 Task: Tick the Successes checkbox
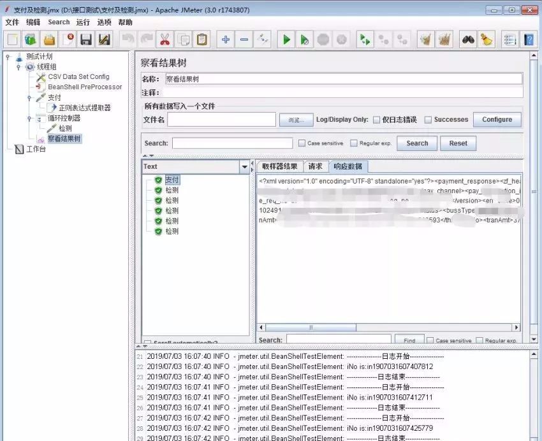coord(428,120)
